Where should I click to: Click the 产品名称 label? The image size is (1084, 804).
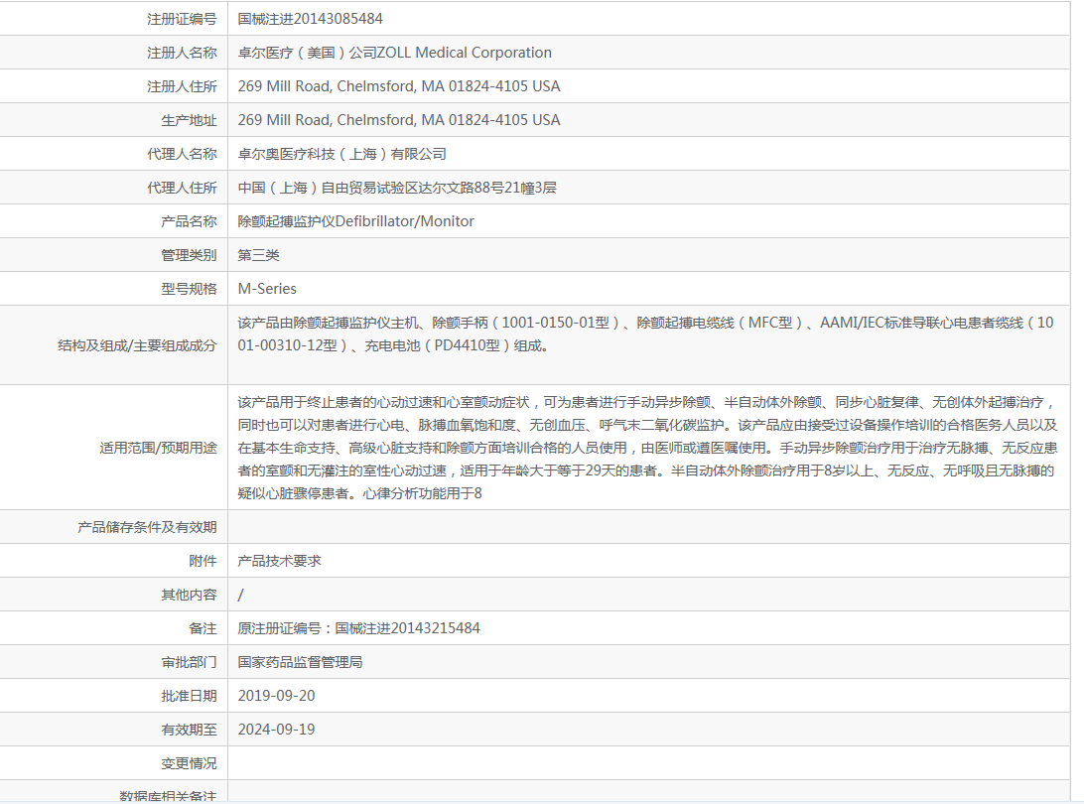[189, 222]
